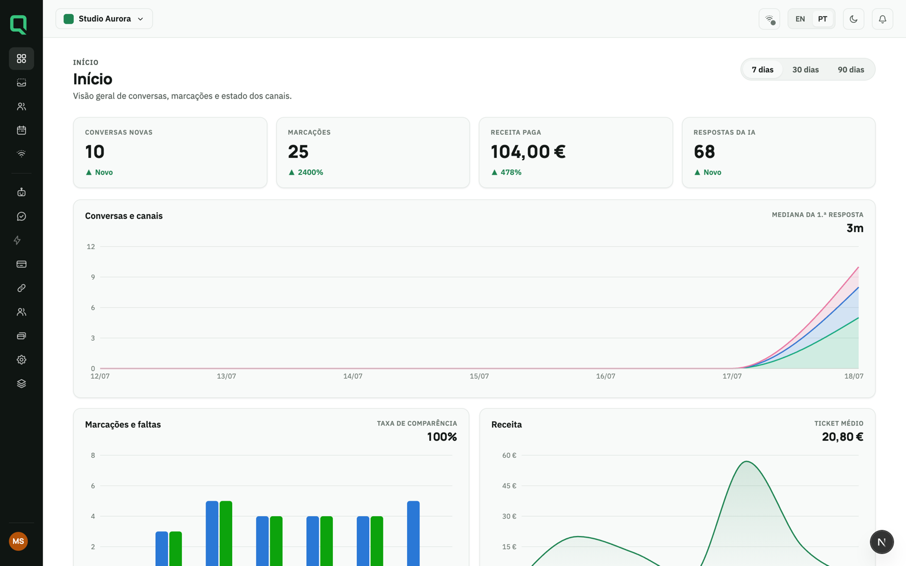Click the robot assistant sidebar icon
906x566 pixels.
pos(22,192)
